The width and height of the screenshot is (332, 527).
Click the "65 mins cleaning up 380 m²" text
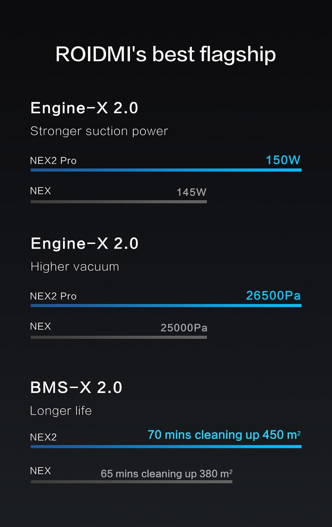166,473
